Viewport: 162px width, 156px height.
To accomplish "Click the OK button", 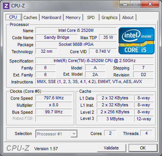I will (143, 148).
